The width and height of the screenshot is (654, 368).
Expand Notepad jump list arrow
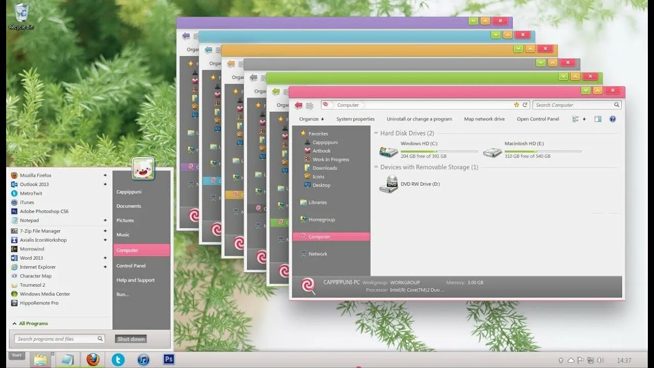click(x=105, y=220)
